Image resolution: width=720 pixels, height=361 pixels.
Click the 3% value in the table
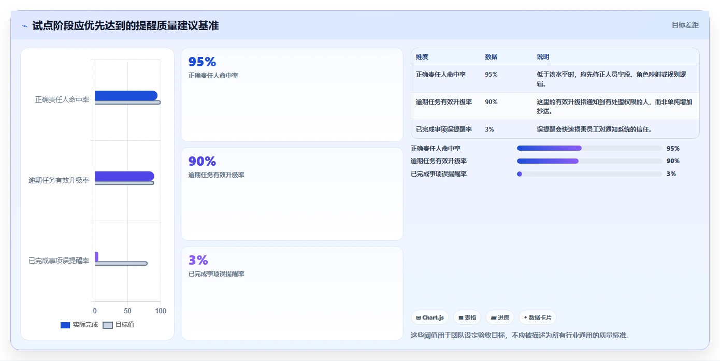489,129
